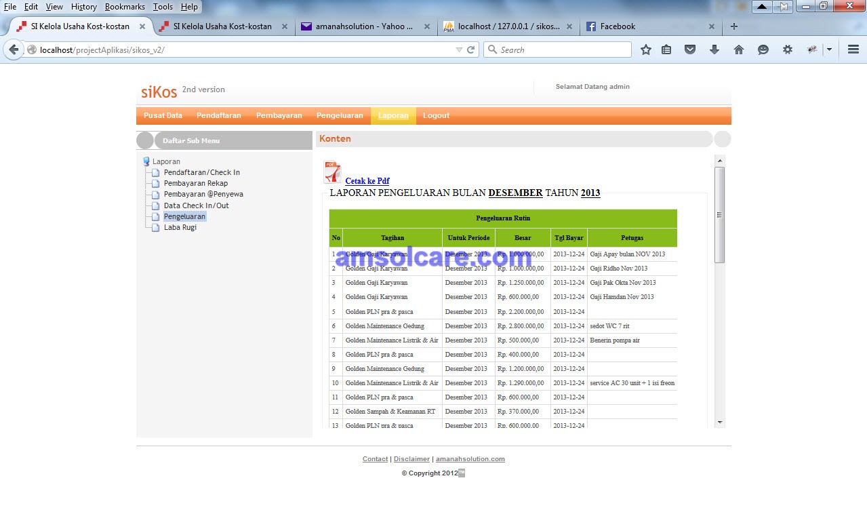
Task: Click the browser Search input field
Action: 558,50
